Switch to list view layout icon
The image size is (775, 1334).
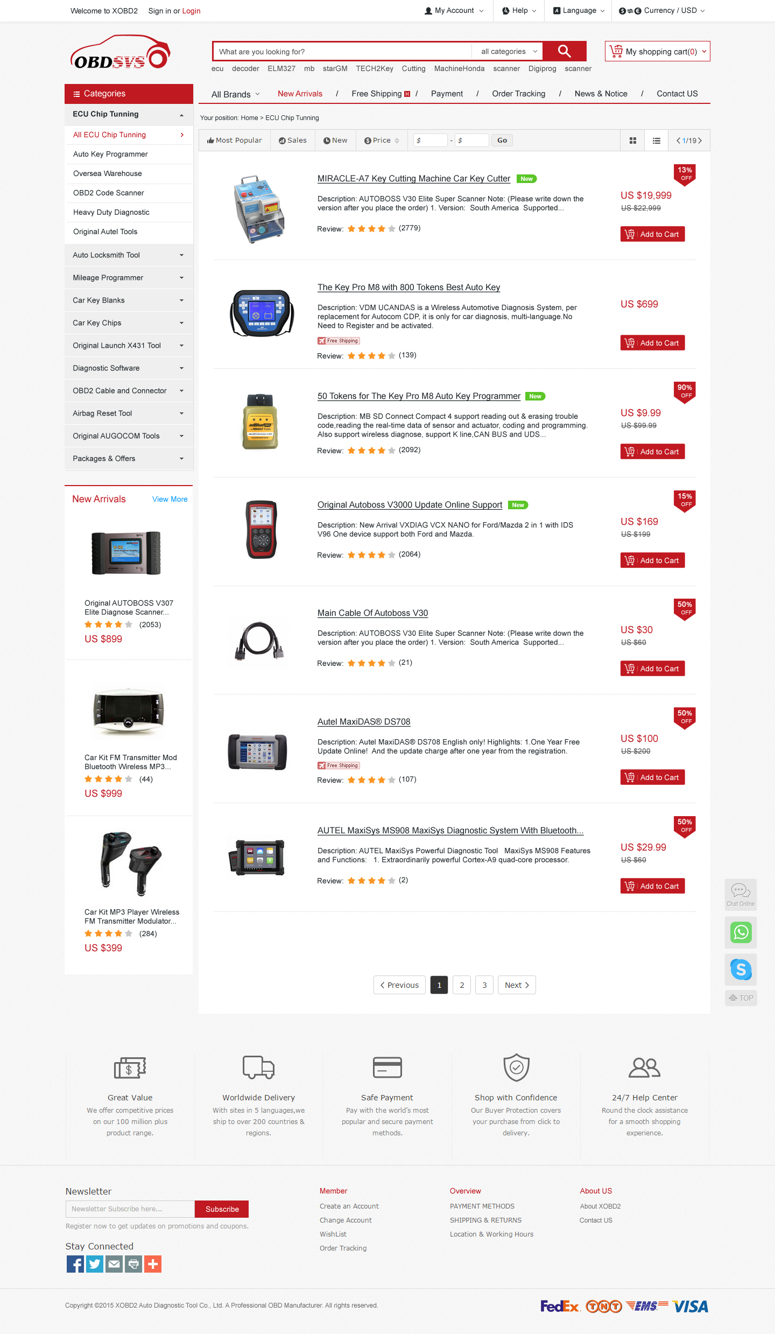tap(657, 141)
